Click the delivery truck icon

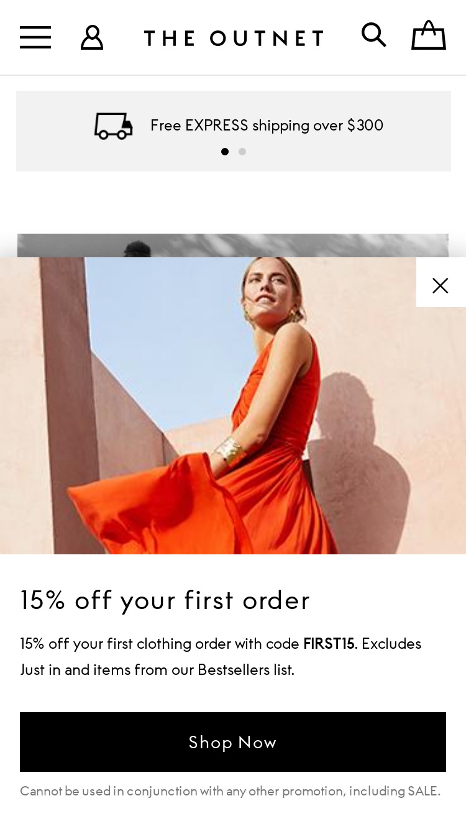pyautogui.click(x=113, y=126)
